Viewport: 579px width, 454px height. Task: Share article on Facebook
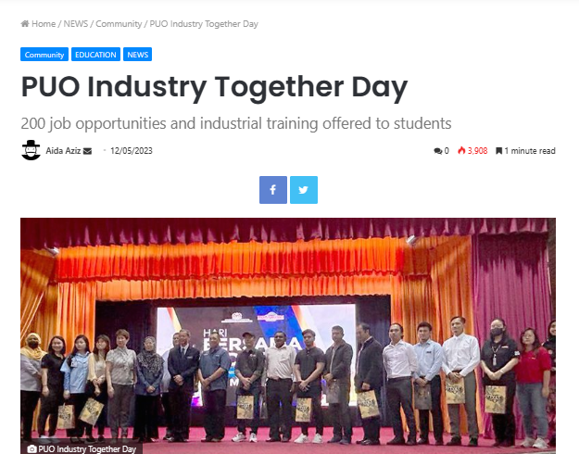coord(273,190)
